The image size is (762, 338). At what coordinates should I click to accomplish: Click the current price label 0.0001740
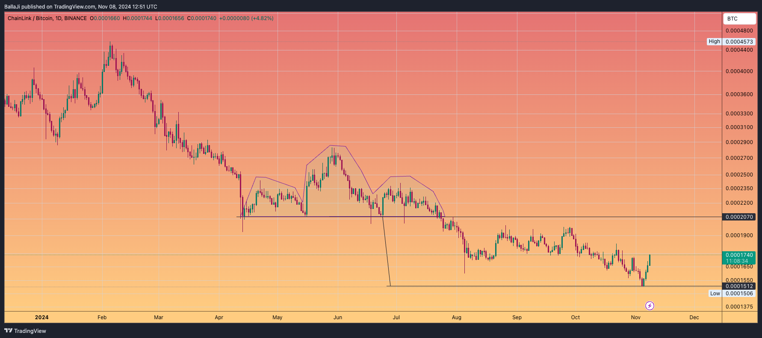click(739, 255)
